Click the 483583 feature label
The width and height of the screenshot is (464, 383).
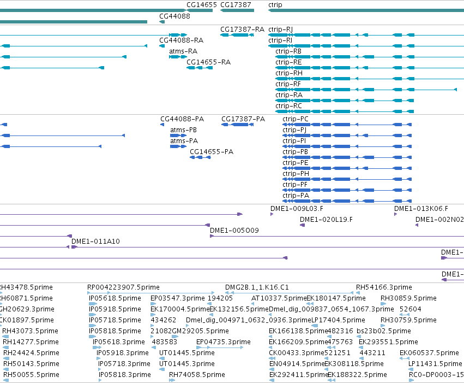coord(165,343)
